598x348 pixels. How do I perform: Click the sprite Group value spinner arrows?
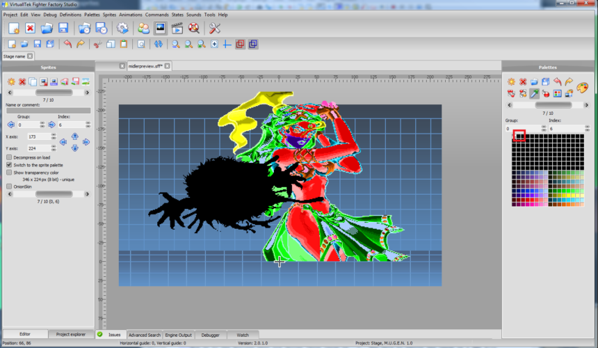tap(42, 125)
